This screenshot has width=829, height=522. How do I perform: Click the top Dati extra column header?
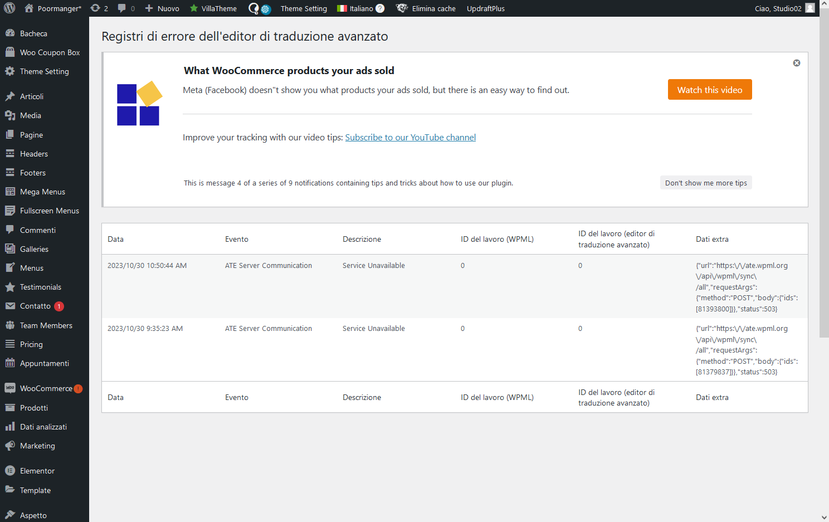click(712, 239)
